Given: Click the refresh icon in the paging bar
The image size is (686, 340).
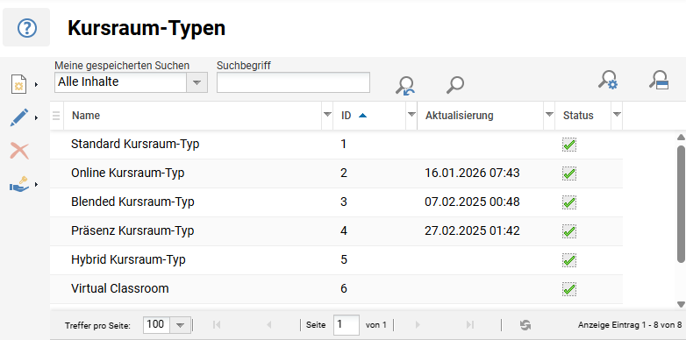Looking at the screenshot, I should (525, 325).
